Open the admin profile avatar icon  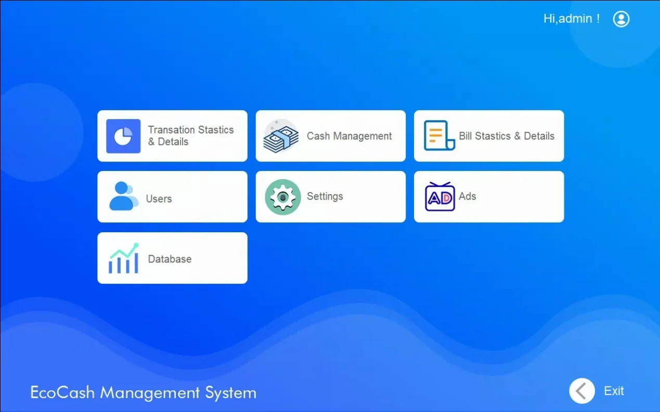pyautogui.click(x=621, y=19)
